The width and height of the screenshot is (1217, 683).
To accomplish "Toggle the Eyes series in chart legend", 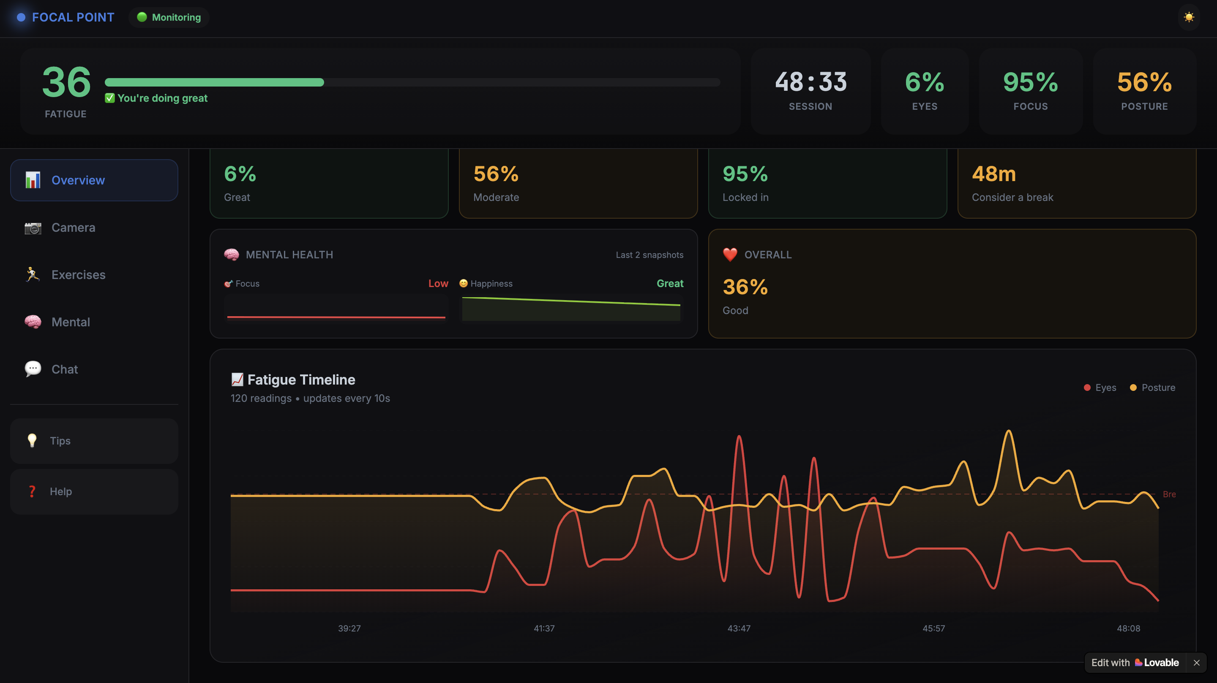I will click(x=1100, y=388).
